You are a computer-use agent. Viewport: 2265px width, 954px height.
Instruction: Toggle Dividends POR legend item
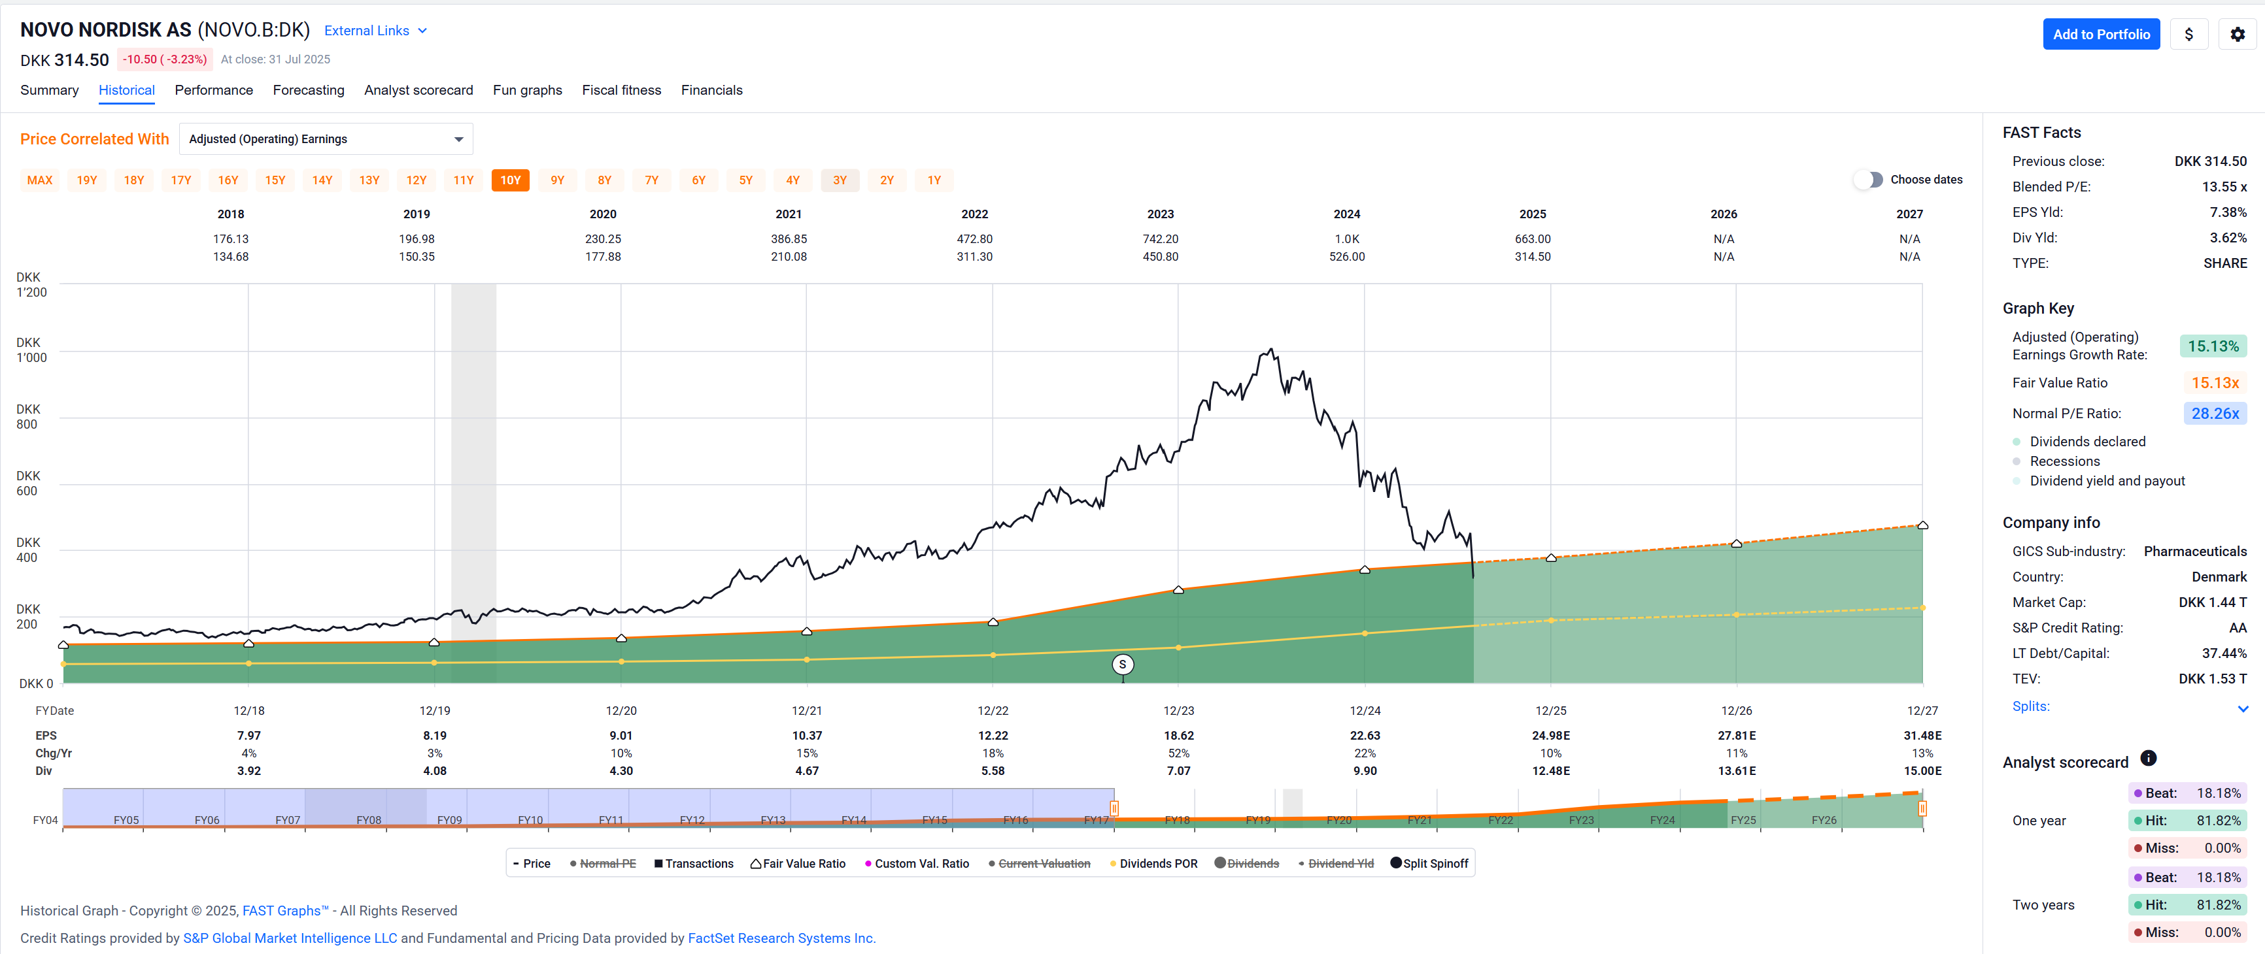pos(1153,864)
